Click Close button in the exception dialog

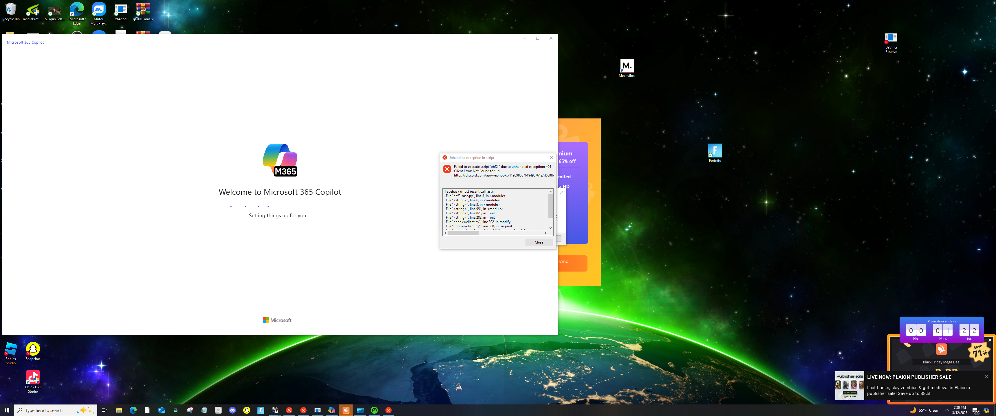(539, 242)
